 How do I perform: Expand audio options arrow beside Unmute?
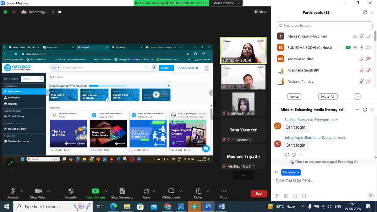click(x=21, y=191)
